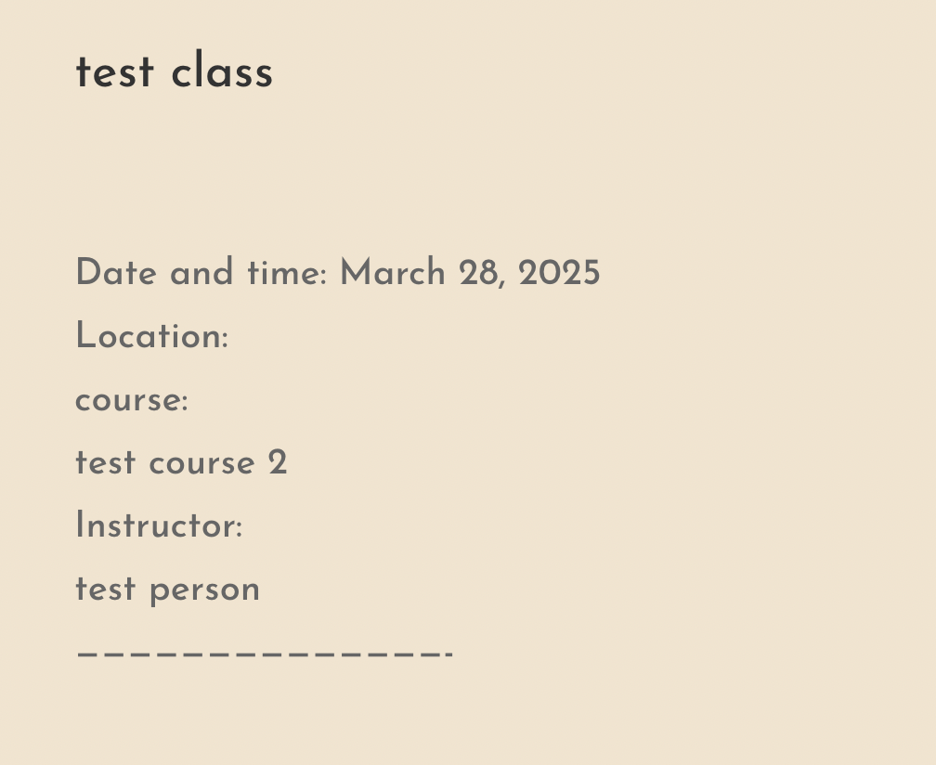Click the word "test" in the heading

click(114, 72)
